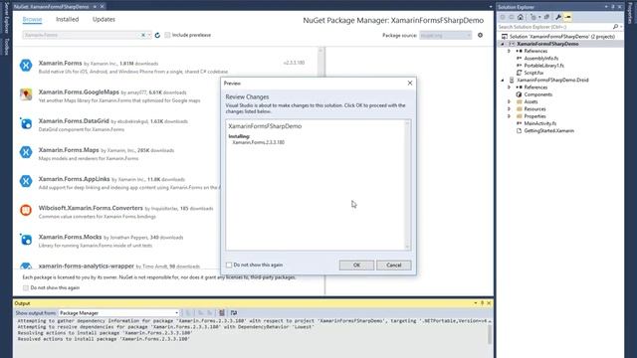Click the Forward arrow in Solution Explorer toolbar
Screen dimensions: 637x358
point(511,17)
